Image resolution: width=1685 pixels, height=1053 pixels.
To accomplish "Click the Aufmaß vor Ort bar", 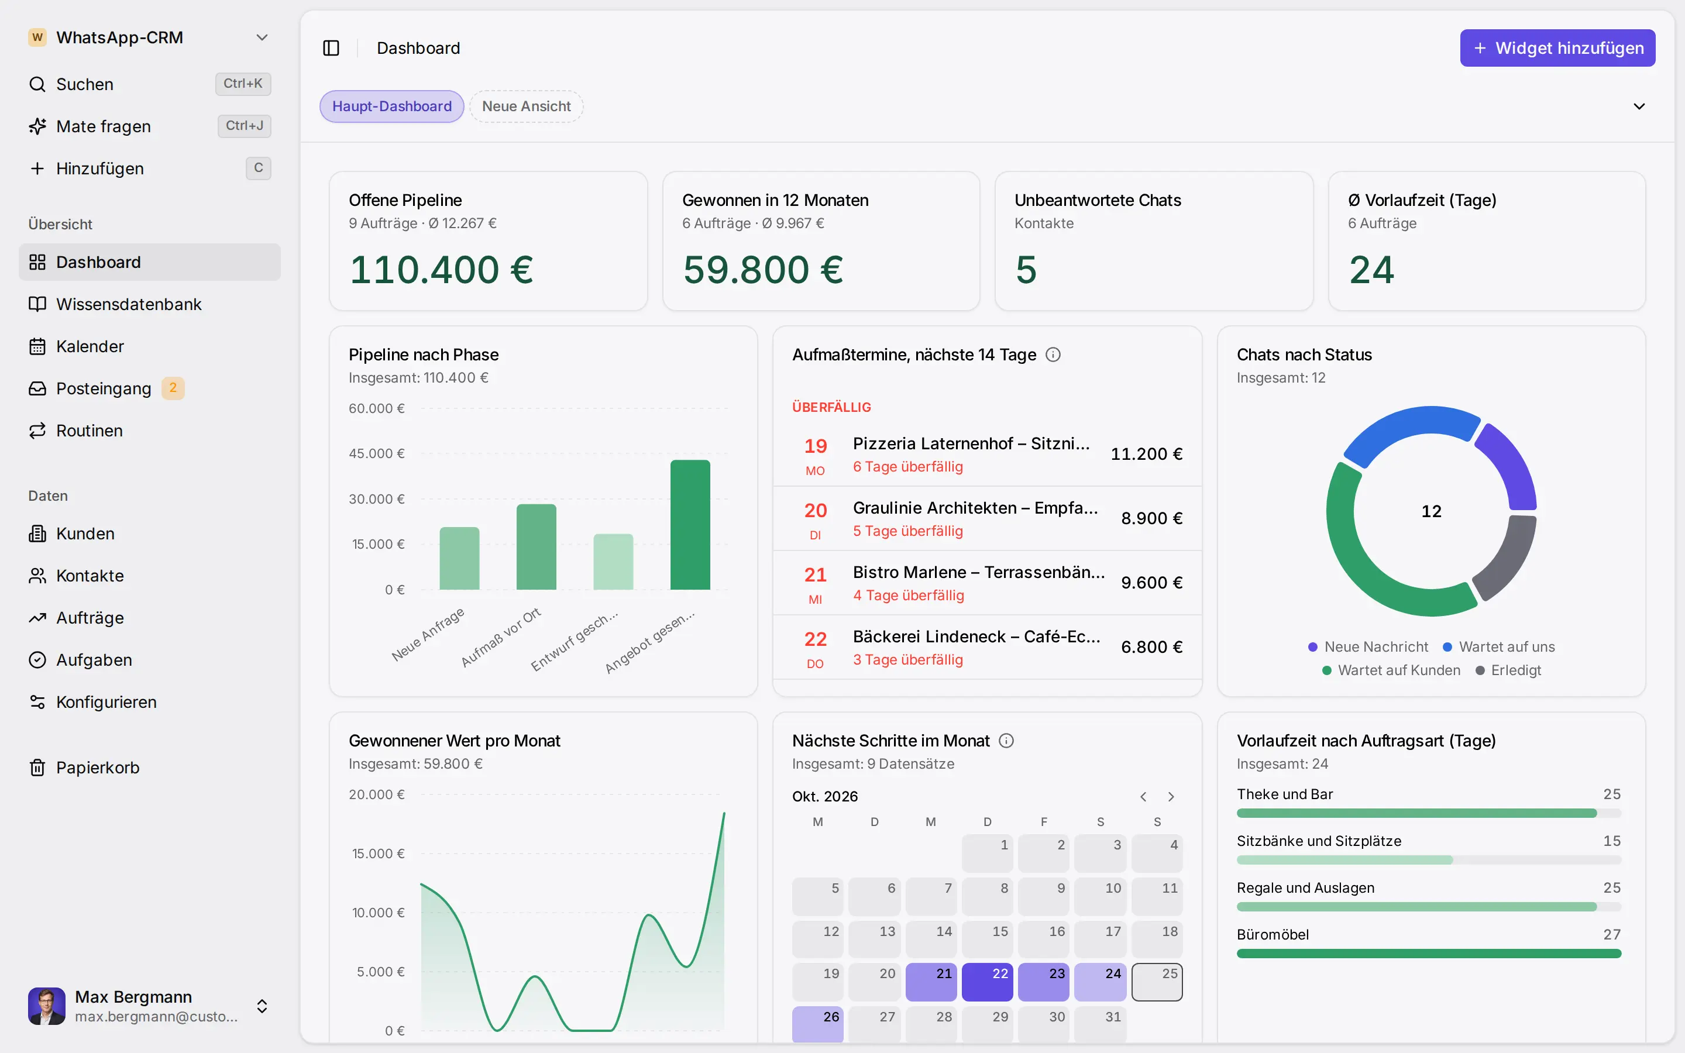I will [x=536, y=548].
